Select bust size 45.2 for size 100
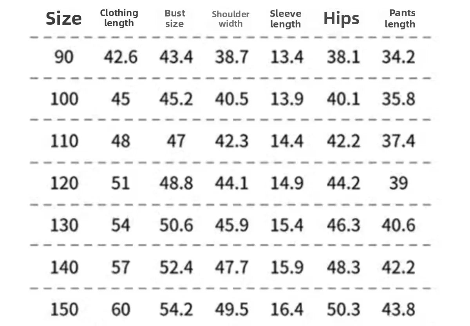Image resolution: width=470 pixels, height=326 pixels. [176, 99]
